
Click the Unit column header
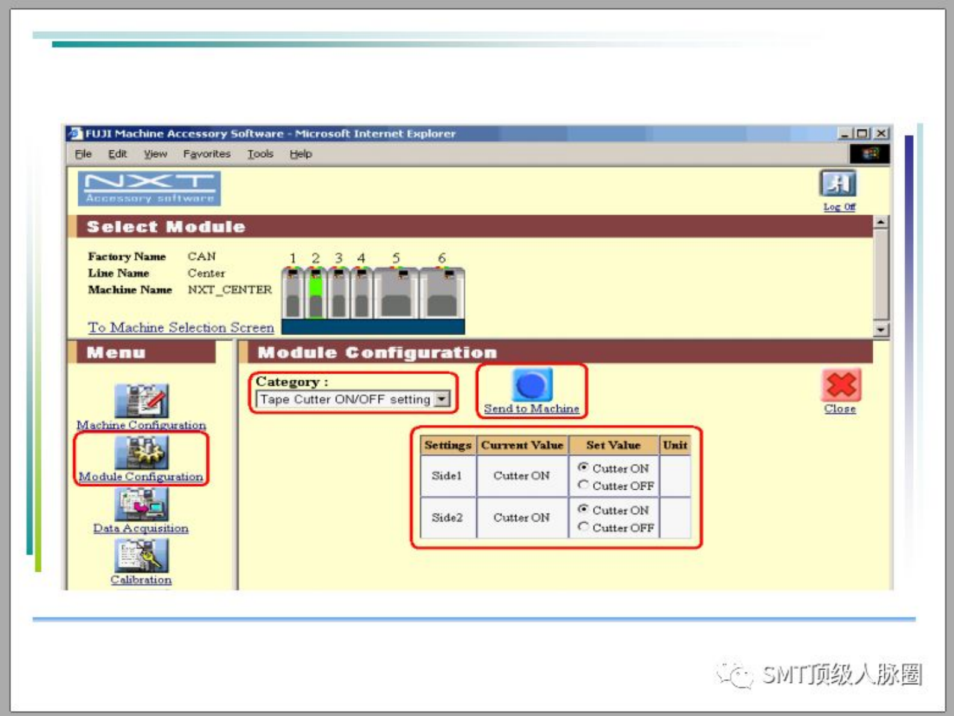pyautogui.click(x=675, y=445)
